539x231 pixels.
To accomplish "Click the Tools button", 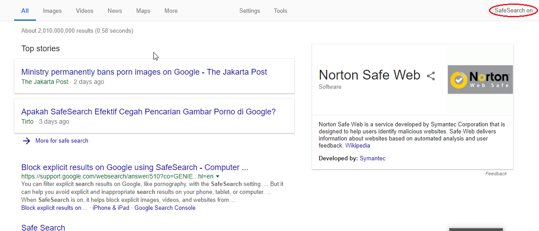I will pyautogui.click(x=281, y=11).
